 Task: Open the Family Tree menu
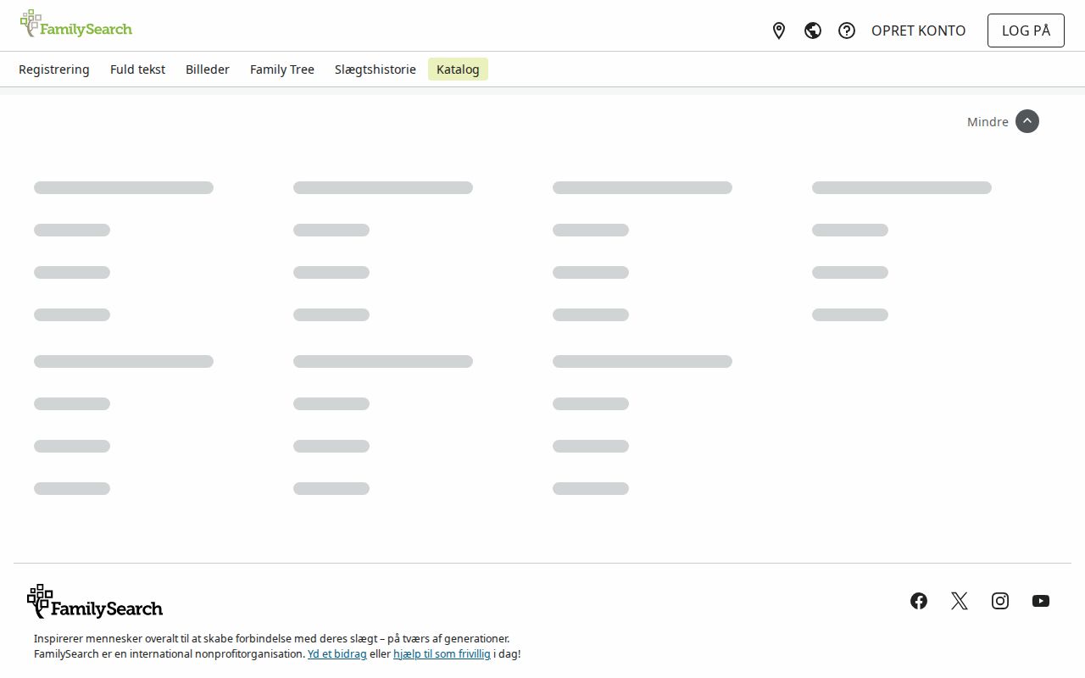point(282,69)
